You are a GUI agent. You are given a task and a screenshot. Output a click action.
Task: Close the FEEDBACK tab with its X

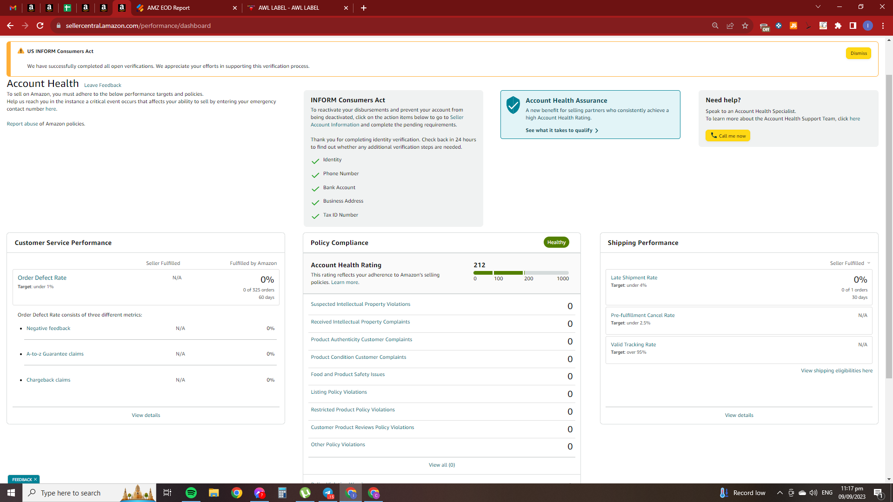(35, 479)
